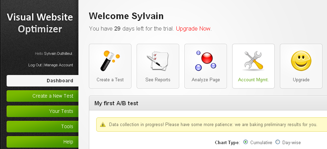Open the Dashboard sidebar tab
This screenshot has width=327, height=149.
(43, 81)
